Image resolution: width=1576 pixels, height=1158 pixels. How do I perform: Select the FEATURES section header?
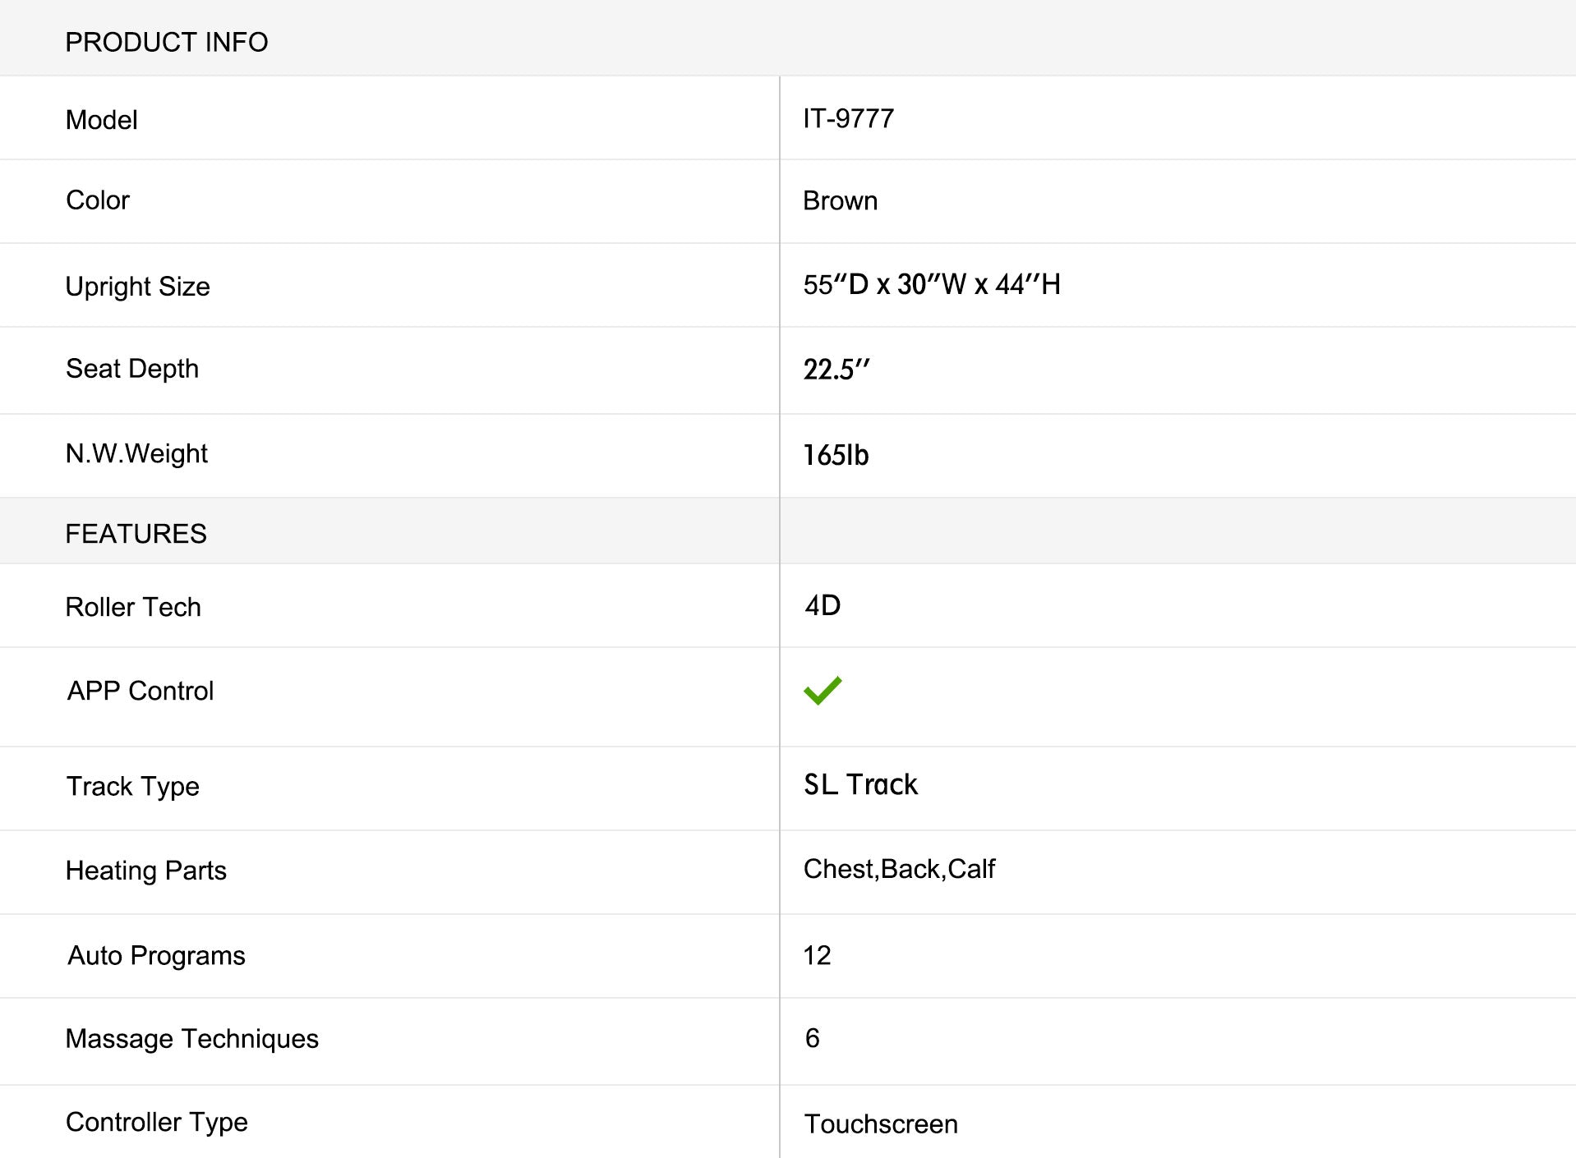pyautogui.click(x=136, y=534)
